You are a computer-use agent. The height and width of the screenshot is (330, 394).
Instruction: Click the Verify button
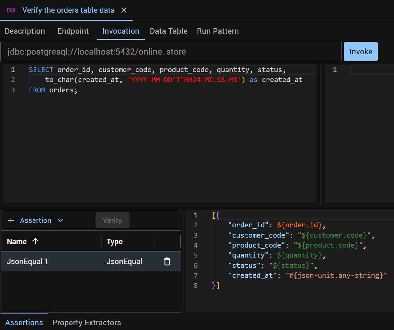point(112,220)
